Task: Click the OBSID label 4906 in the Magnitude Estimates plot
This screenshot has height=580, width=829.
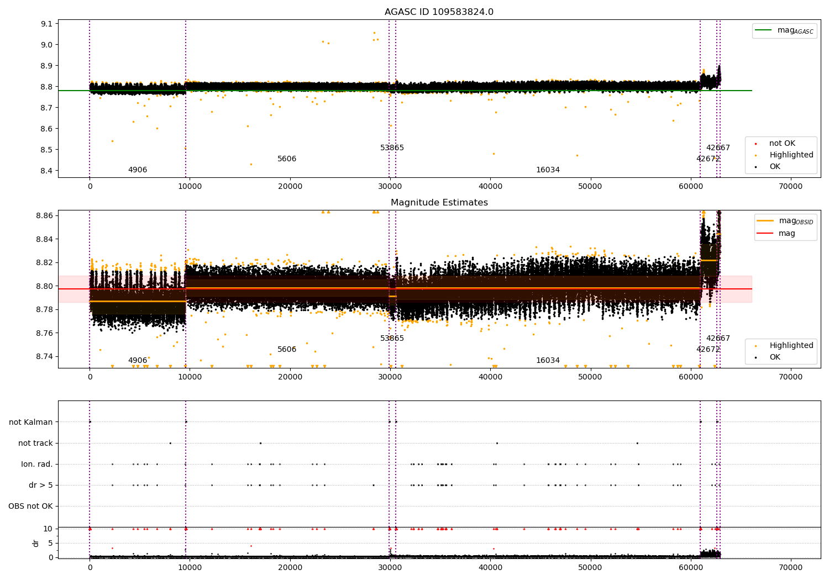Action: click(x=138, y=361)
